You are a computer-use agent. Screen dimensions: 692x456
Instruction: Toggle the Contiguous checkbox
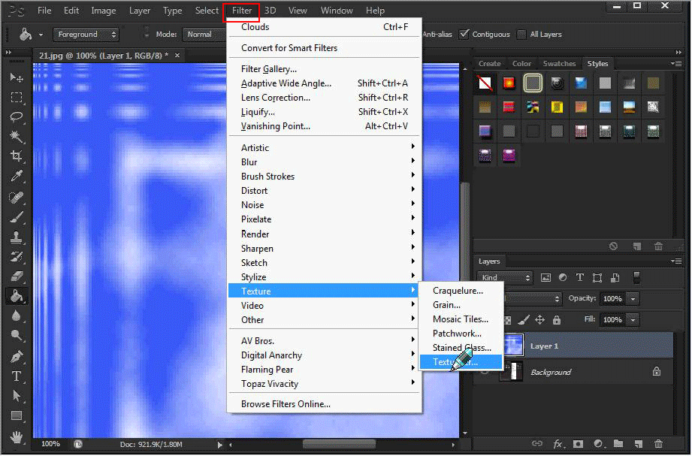[464, 35]
